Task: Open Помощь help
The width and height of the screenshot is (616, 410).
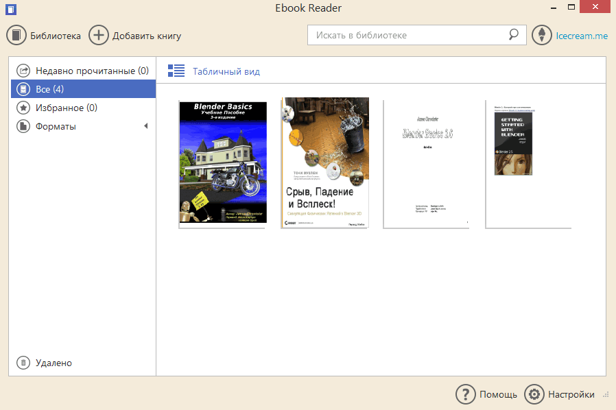Action: [498, 394]
